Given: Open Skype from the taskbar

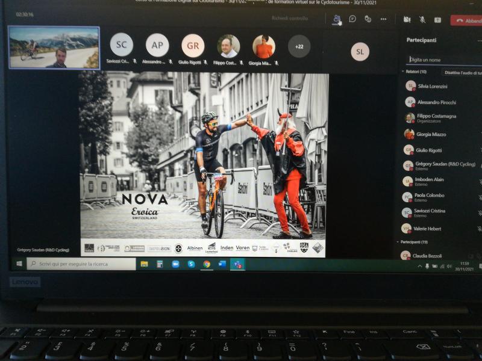Looking at the screenshot, I should (x=191, y=264).
